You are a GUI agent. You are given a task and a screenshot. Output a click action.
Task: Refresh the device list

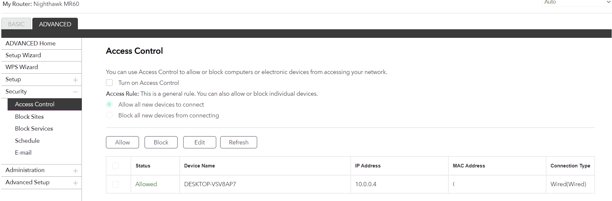coord(238,142)
